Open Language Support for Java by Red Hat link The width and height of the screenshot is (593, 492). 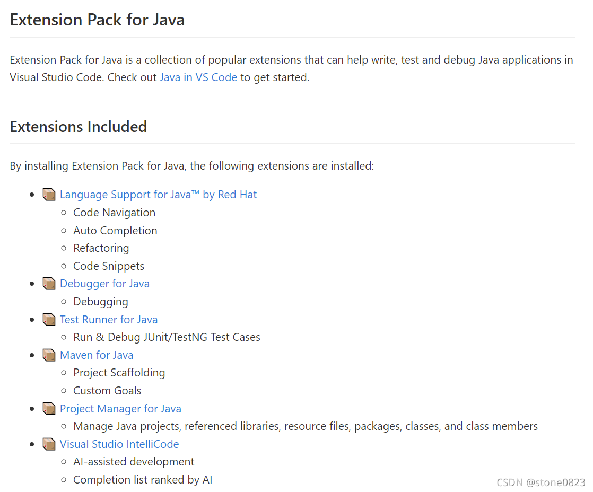158,195
